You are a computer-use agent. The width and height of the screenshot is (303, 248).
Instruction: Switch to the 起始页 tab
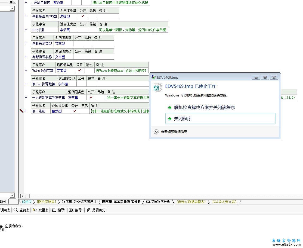[27, 202]
